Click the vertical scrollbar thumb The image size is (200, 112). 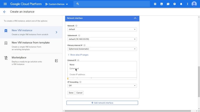tap(199, 82)
